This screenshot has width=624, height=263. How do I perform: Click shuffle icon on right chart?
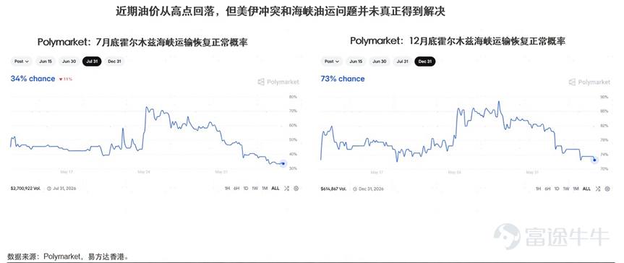tap(598, 189)
